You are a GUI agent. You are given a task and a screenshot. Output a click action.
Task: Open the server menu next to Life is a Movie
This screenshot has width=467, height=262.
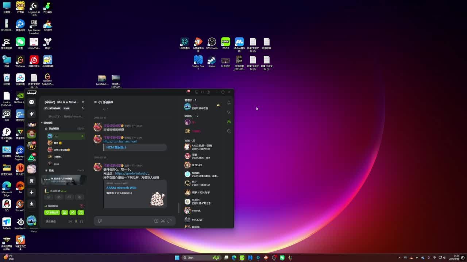[83, 102]
